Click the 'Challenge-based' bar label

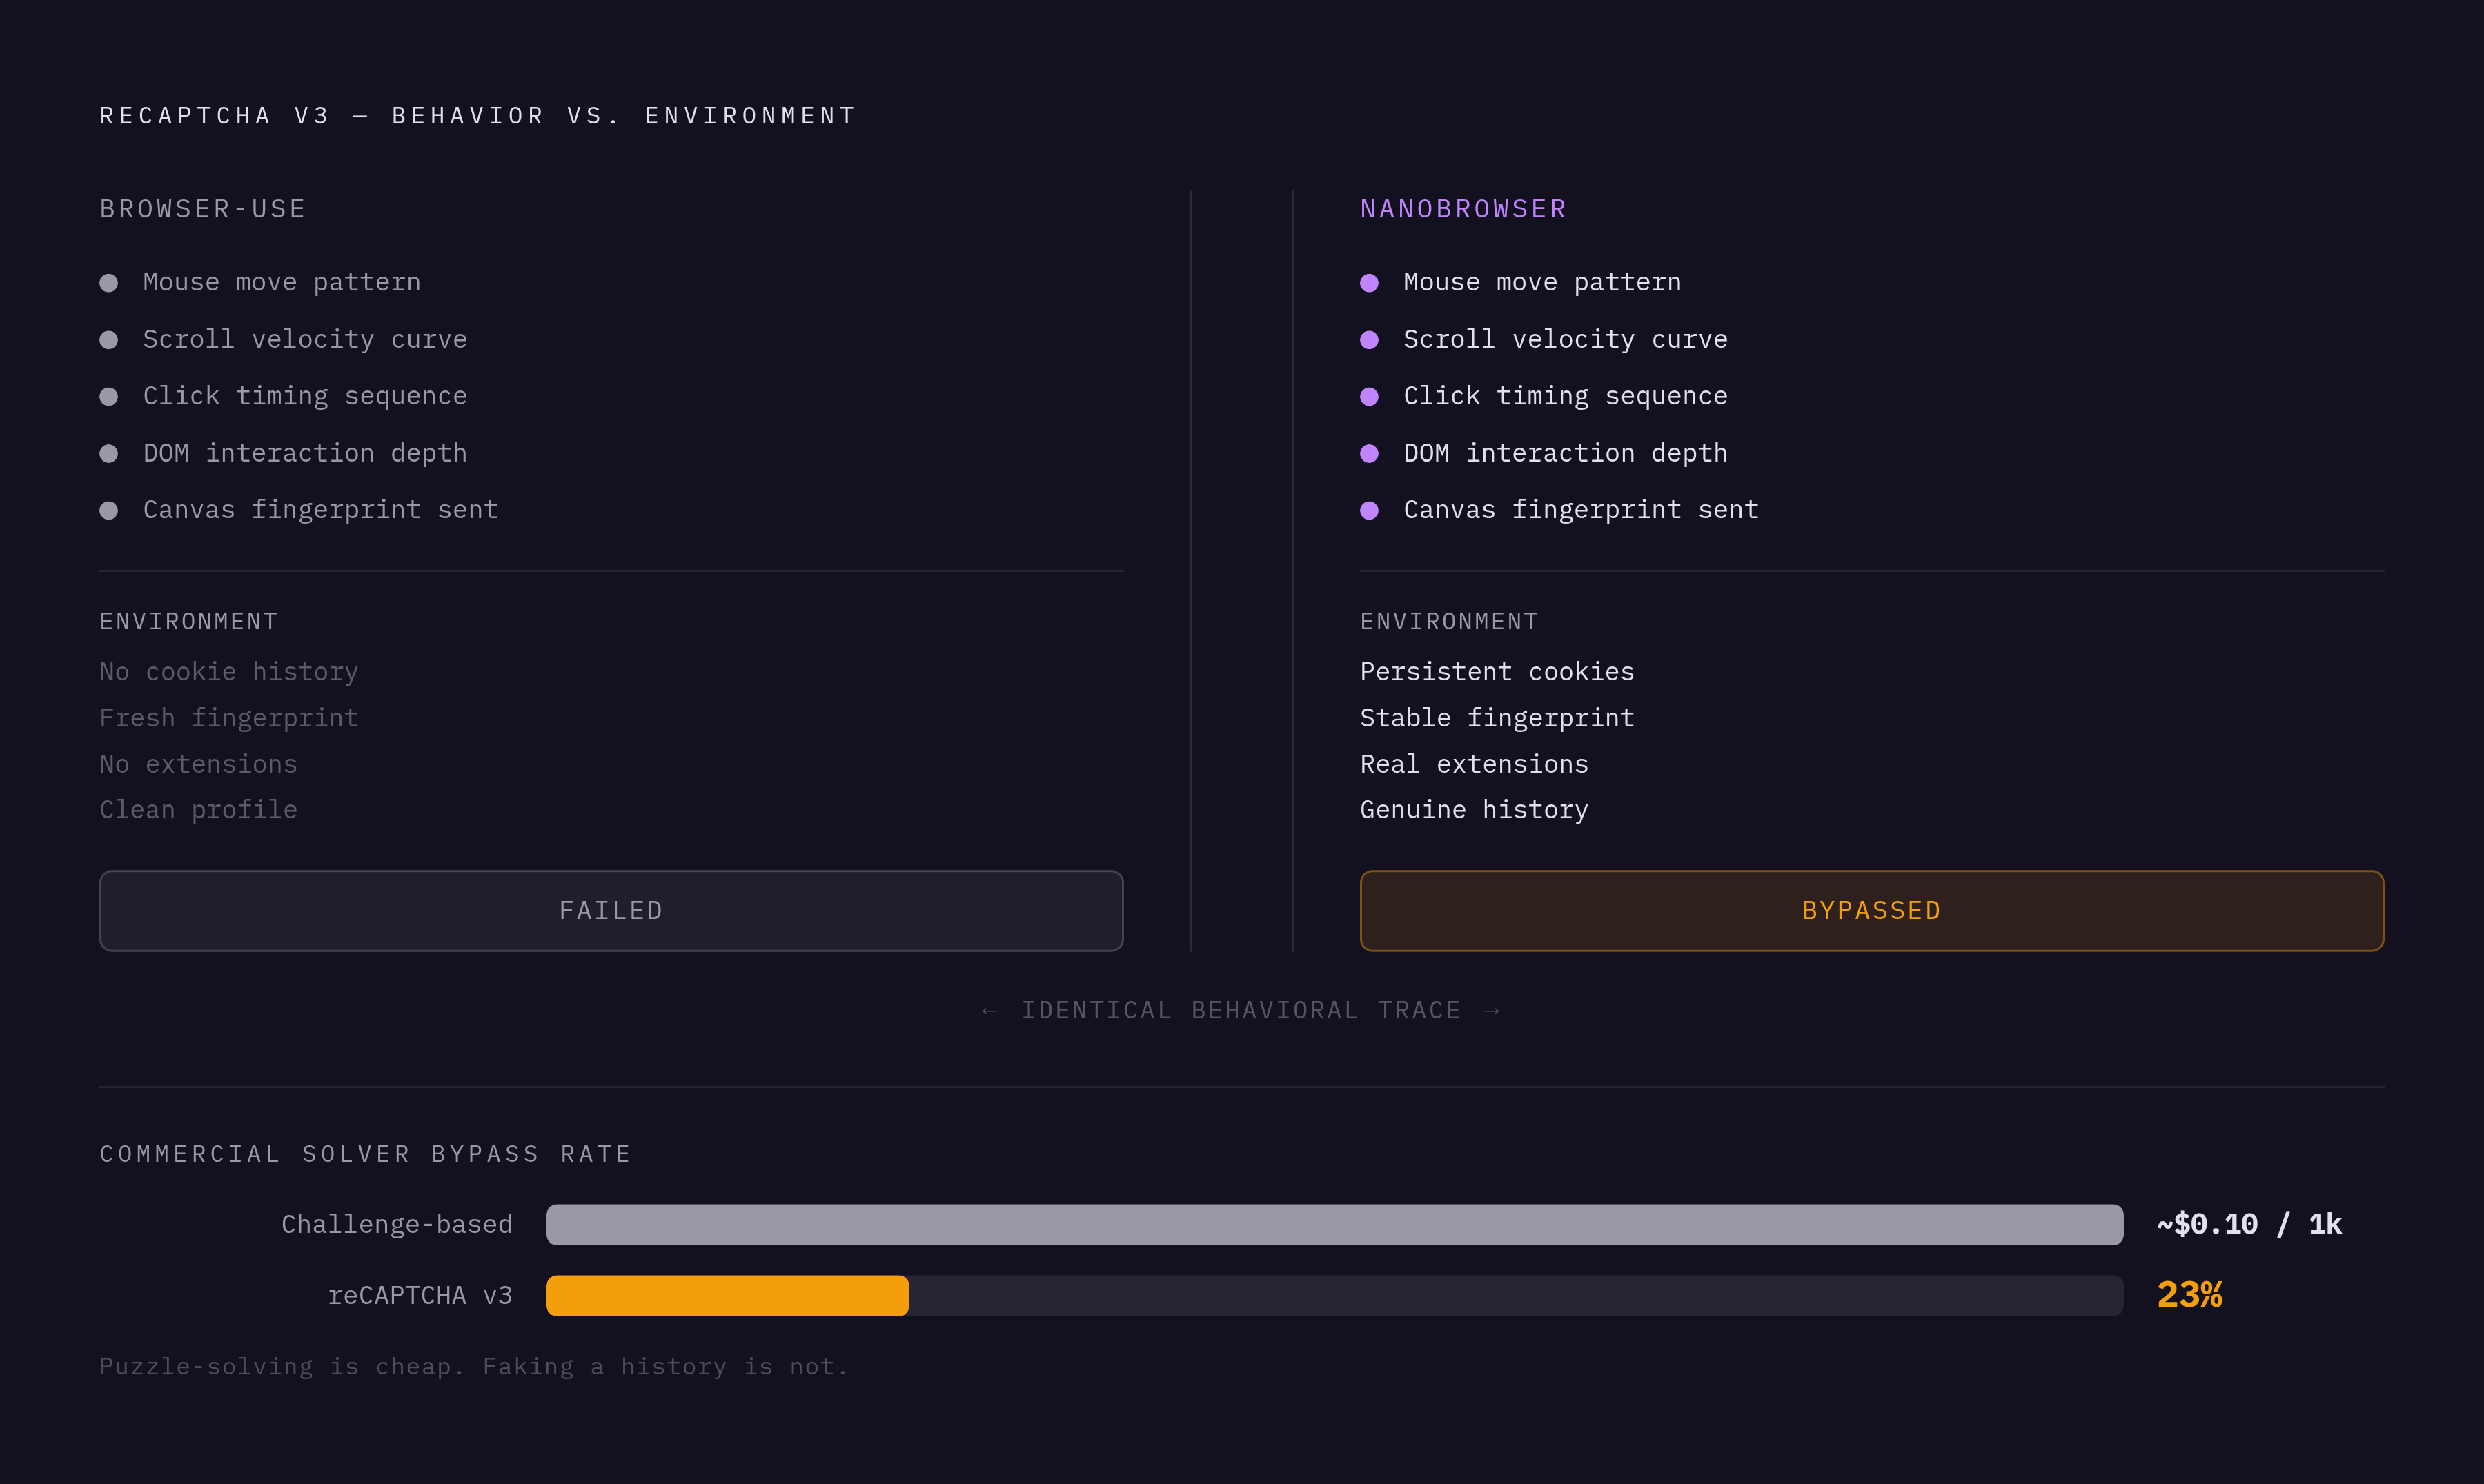(x=397, y=1224)
